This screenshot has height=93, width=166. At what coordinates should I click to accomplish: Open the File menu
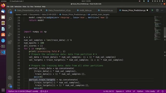click(x=8, y=6)
